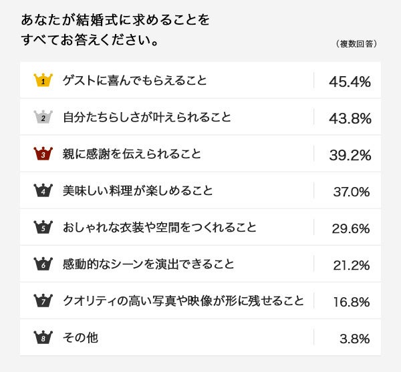The width and height of the screenshot is (401, 372).
Task: Click the （複数回答） note
Action: [x=357, y=44]
